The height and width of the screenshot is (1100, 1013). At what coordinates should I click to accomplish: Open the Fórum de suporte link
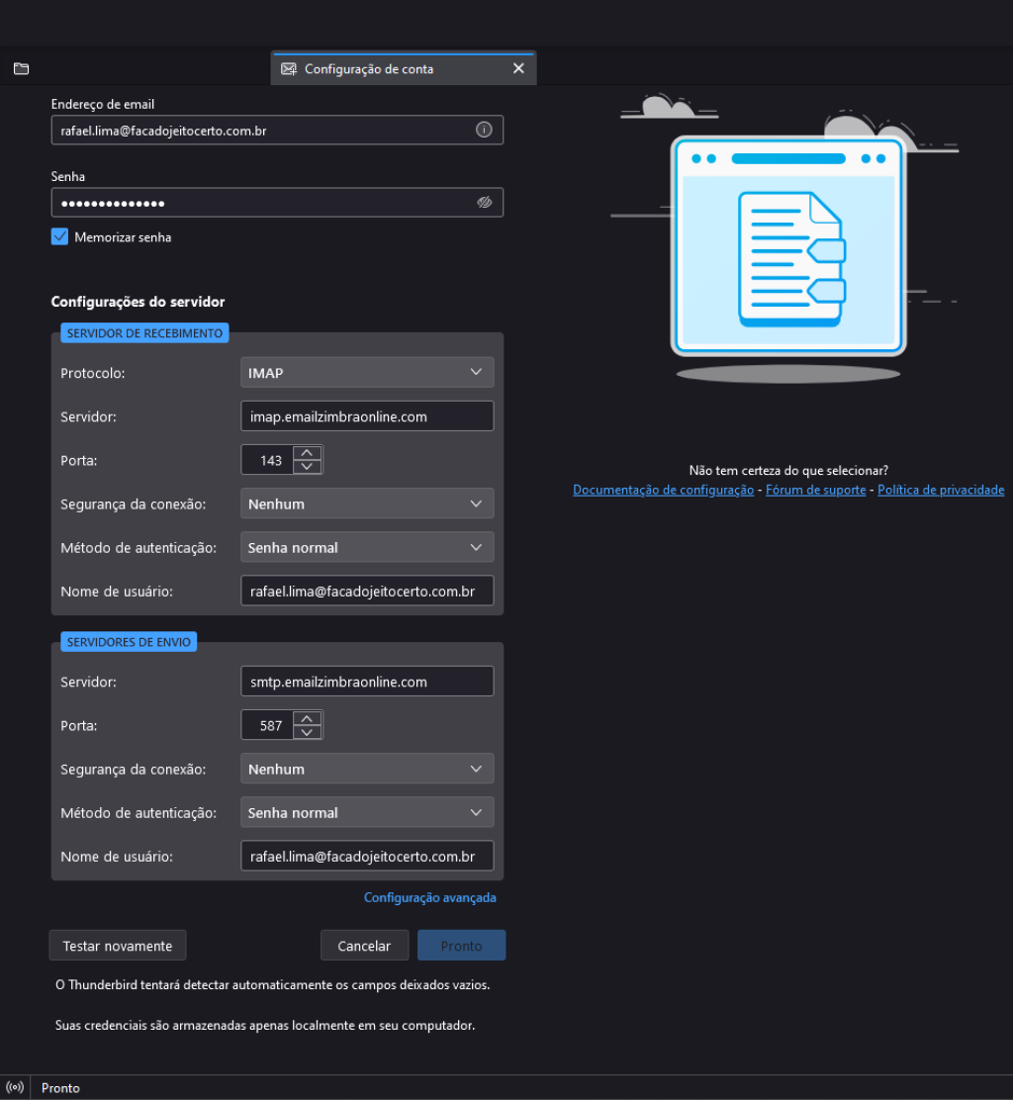click(x=815, y=490)
